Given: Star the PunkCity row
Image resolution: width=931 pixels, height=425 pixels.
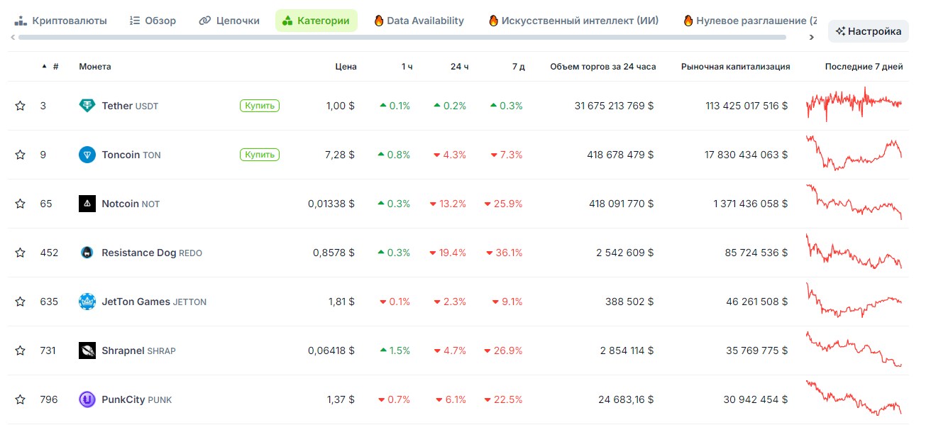Looking at the screenshot, I should pyautogui.click(x=20, y=399).
